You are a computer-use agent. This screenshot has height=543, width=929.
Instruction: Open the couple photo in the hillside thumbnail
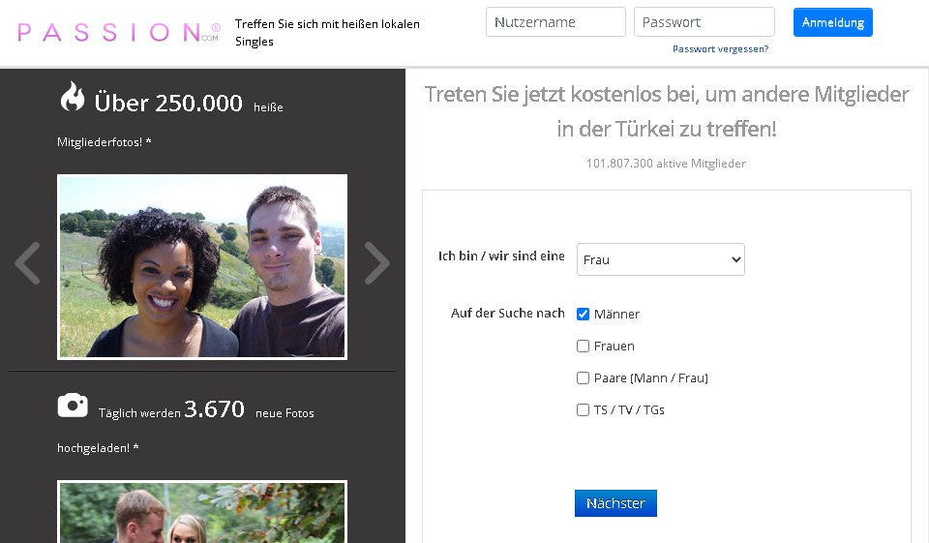point(202,266)
